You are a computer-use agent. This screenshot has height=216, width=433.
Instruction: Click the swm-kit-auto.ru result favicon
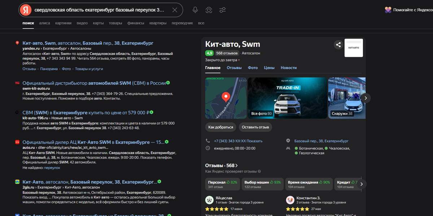tap(17, 83)
